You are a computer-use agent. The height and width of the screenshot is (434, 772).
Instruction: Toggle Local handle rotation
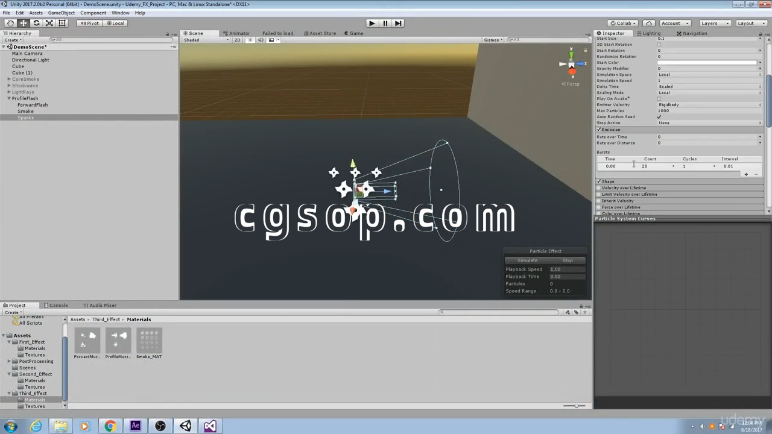[x=115, y=23]
